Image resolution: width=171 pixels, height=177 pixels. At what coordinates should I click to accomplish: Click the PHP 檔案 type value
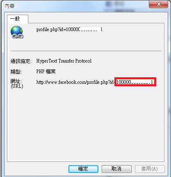(46, 72)
